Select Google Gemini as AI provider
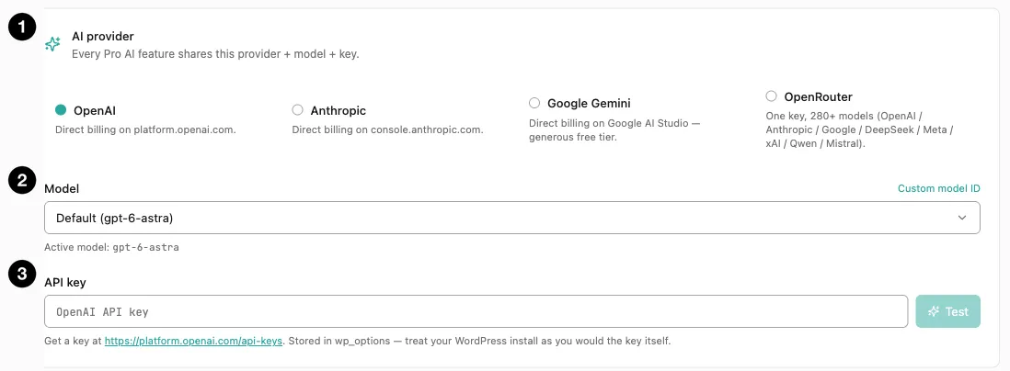This screenshot has height=371, width=1010. (534, 103)
